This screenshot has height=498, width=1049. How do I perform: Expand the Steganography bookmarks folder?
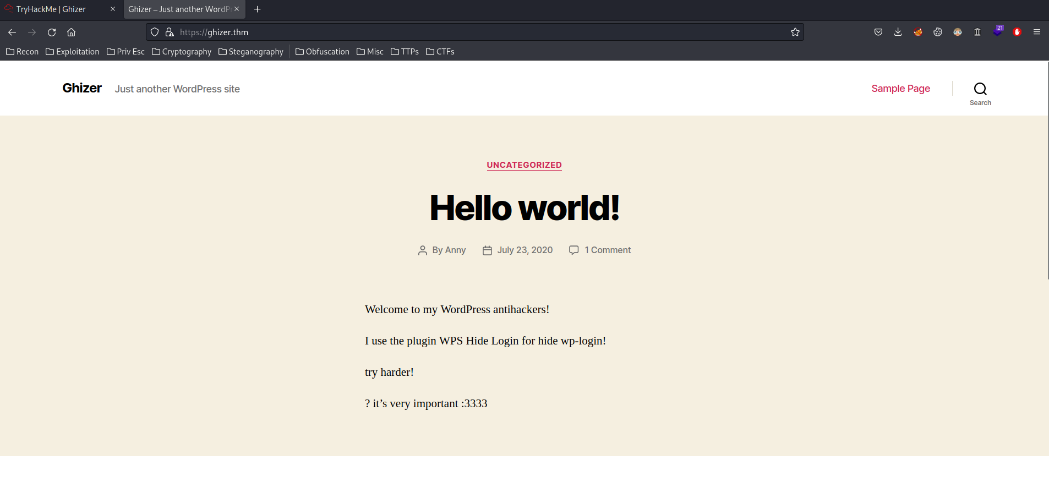[251, 52]
